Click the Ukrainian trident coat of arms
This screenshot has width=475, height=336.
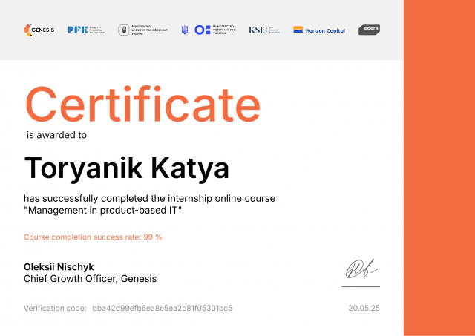tap(185, 30)
